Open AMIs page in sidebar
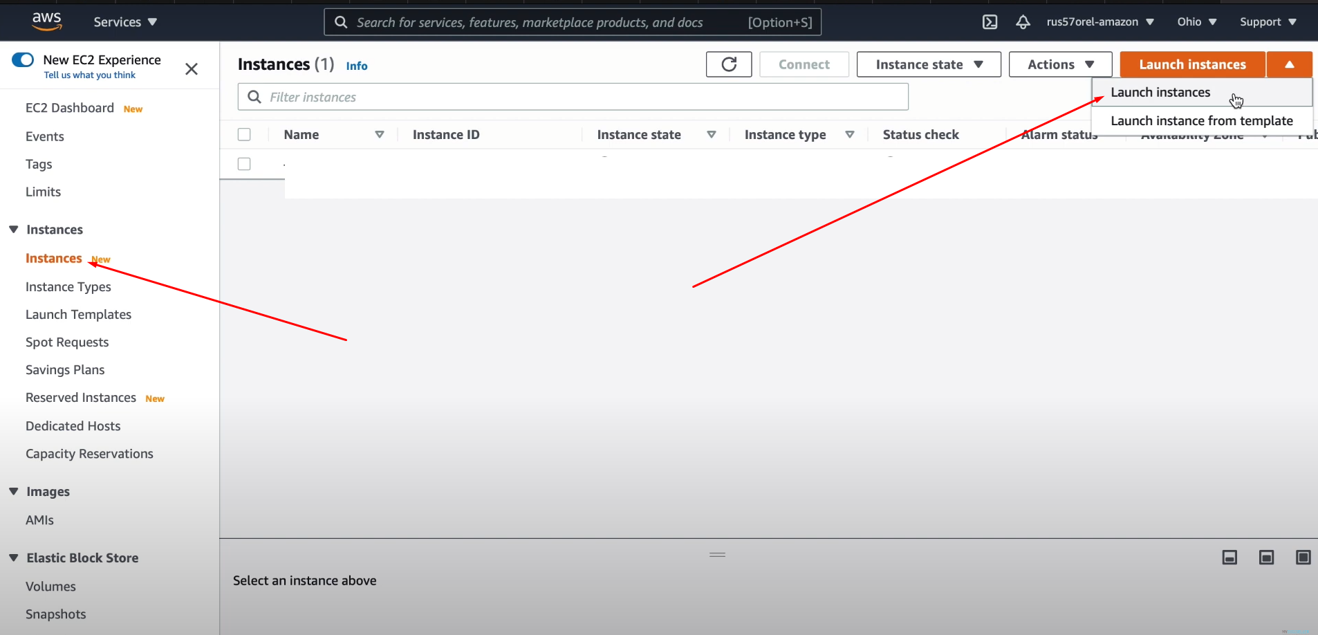 click(x=39, y=520)
